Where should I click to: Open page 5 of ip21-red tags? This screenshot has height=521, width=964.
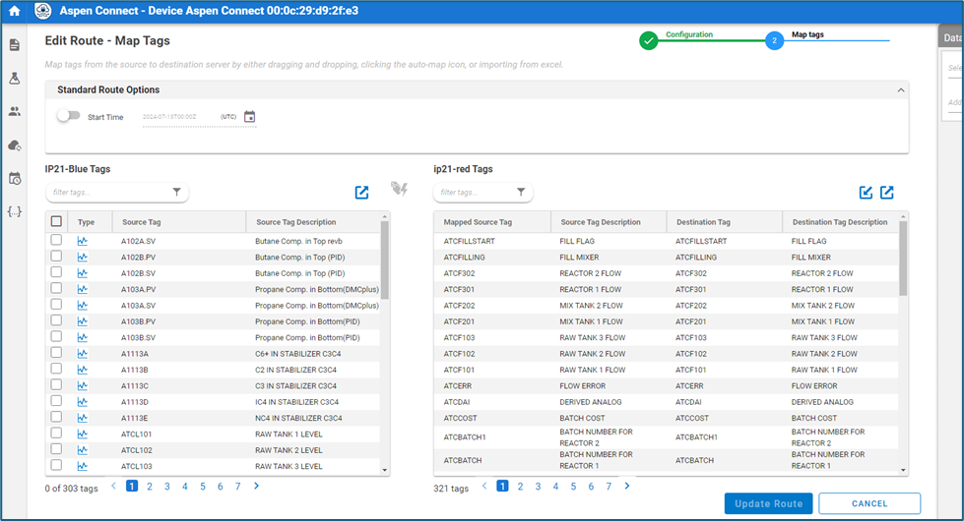tap(573, 487)
